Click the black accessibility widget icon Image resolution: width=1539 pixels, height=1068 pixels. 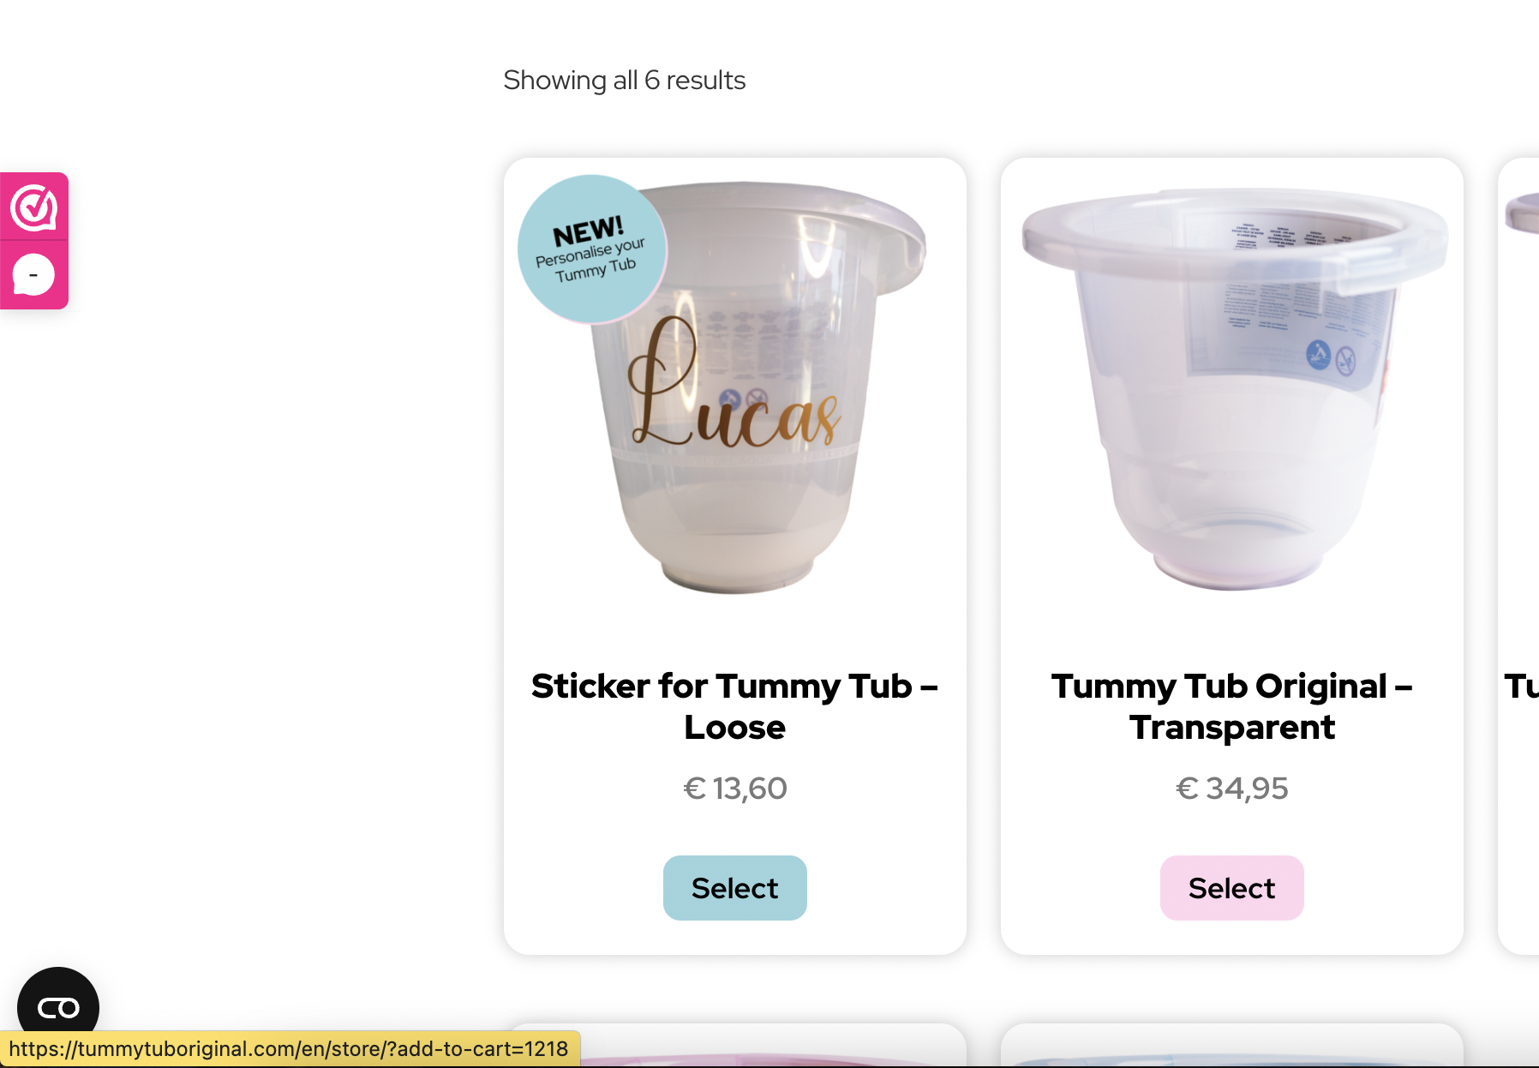58,1007
